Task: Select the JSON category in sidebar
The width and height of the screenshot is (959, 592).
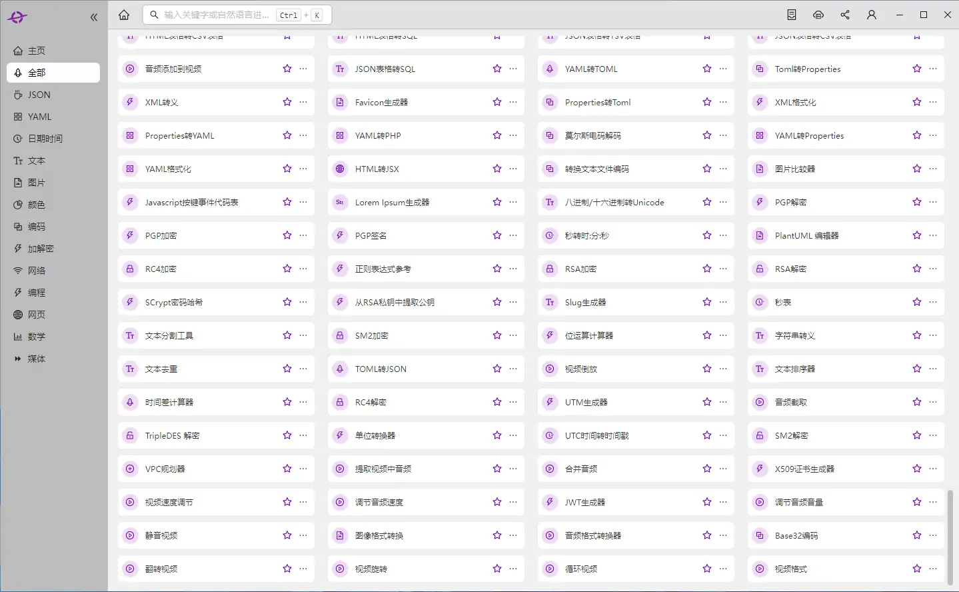Action: tap(39, 95)
